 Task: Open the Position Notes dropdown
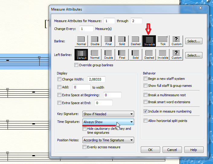tap(108, 140)
